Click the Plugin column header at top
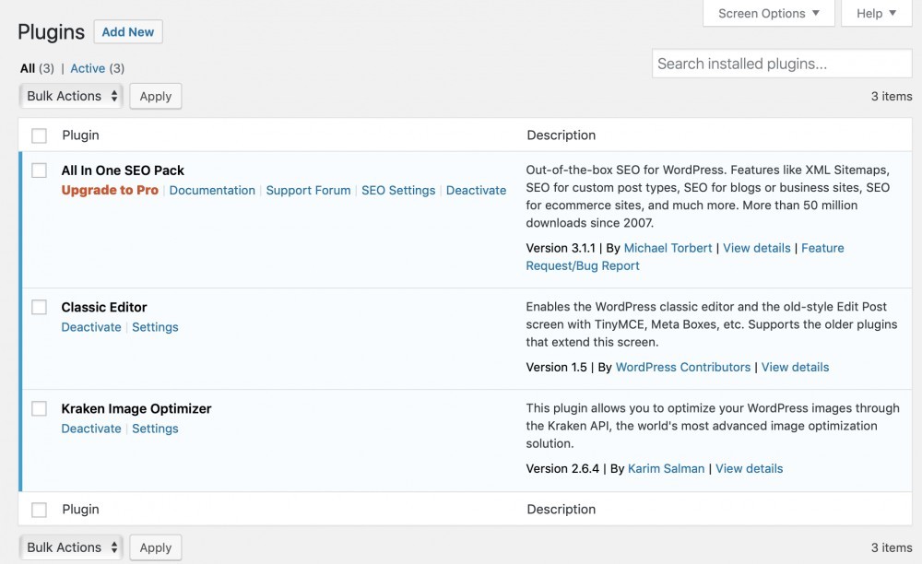 80,135
